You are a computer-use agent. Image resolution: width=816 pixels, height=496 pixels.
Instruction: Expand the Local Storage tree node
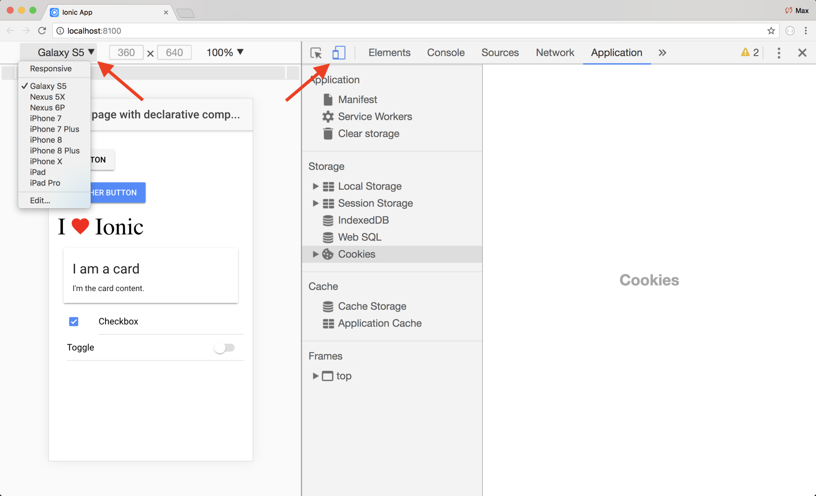pos(315,186)
